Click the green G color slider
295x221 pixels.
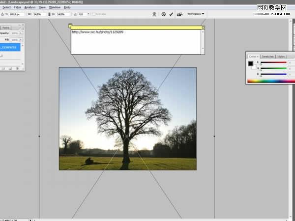tap(273, 68)
